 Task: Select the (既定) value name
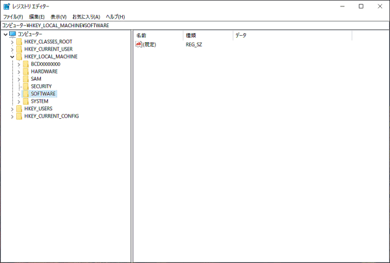pos(149,45)
